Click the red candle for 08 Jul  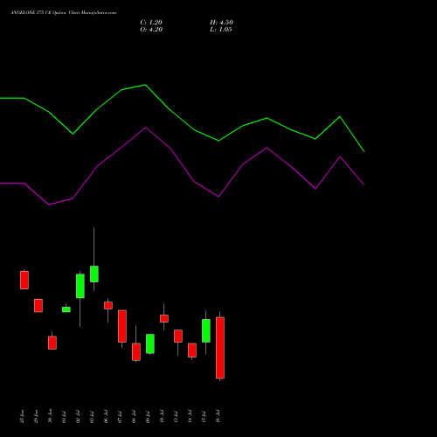(136, 352)
